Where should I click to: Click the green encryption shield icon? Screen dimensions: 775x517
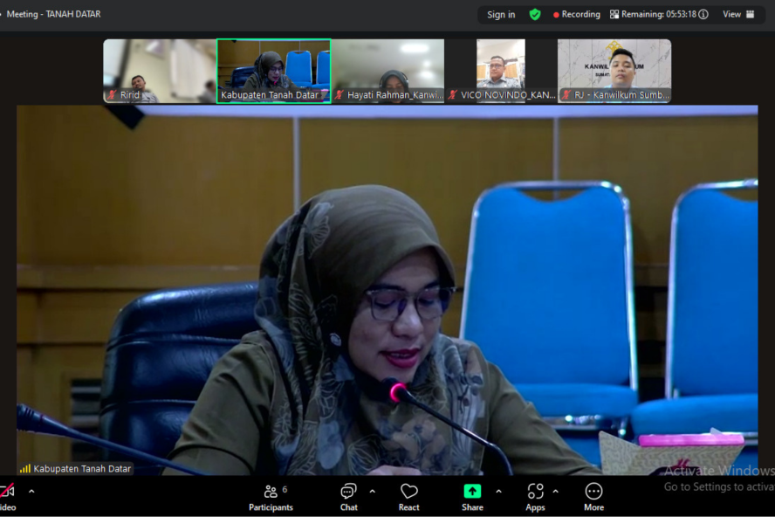[x=535, y=15]
